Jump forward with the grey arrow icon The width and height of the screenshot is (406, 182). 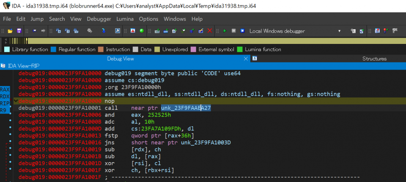[43, 31]
